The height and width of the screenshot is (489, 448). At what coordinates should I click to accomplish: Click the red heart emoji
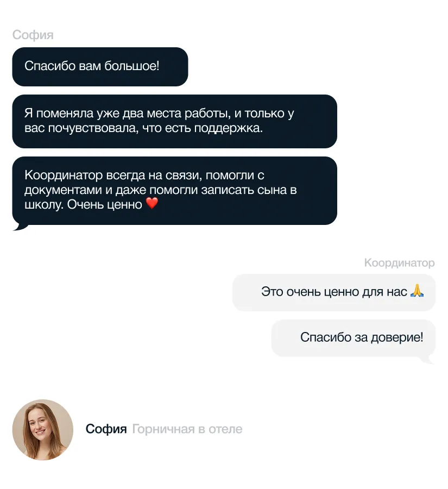(152, 204)
